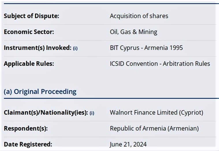
Task: Click the "Claimant(s)/Nationality(ies):" label text
Action: click(46, 113)
